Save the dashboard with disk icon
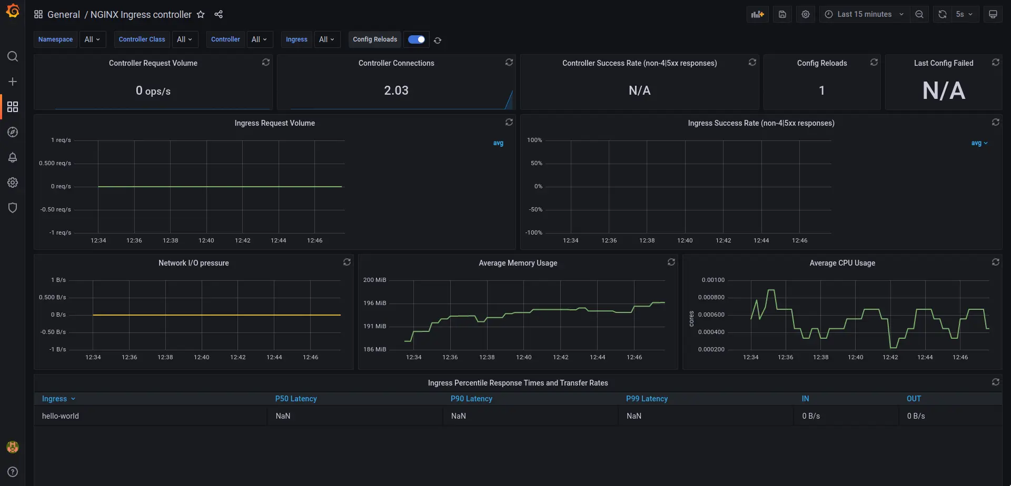The height and width of the screenshot is (486, 1011). tap(782, 14)
